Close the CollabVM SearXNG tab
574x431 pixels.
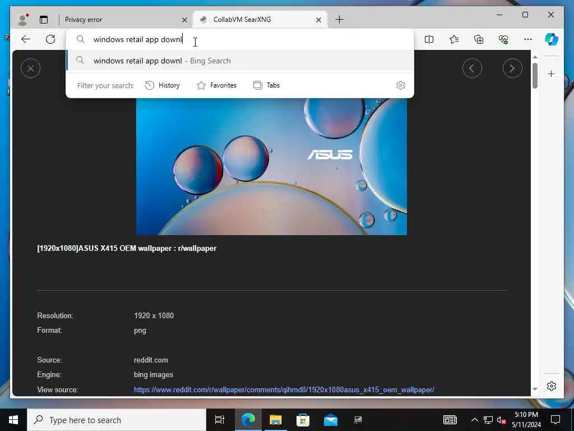(x=318, y=20)
